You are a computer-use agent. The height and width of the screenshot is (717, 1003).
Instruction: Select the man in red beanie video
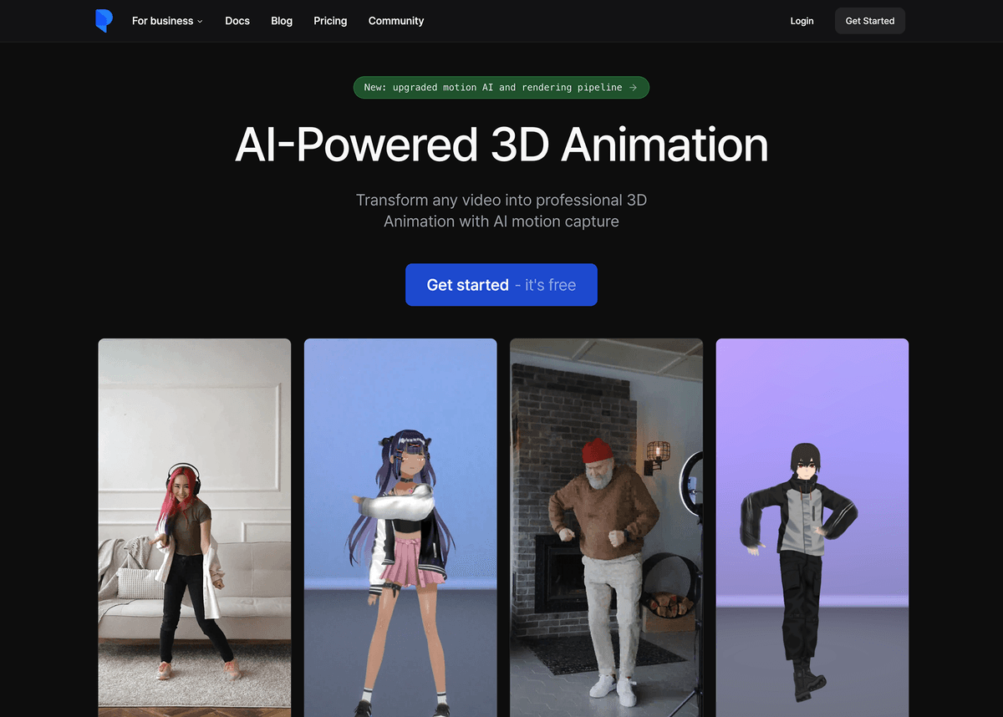tap(606, 526)
